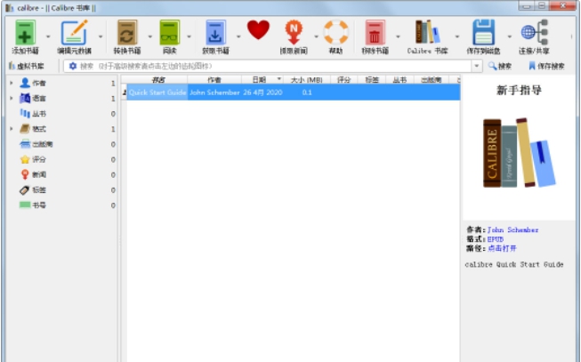
Task: Open dropdown arrow next to Get books
Action: tap(238, 36)
